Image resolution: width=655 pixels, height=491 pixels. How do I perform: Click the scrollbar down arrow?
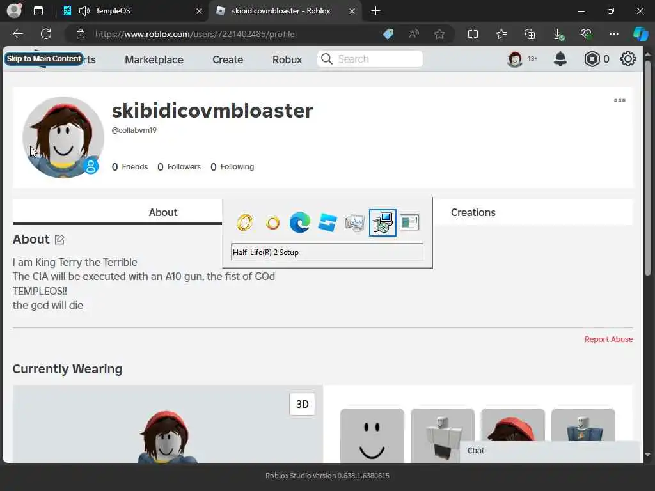click(x=647, y=455)
